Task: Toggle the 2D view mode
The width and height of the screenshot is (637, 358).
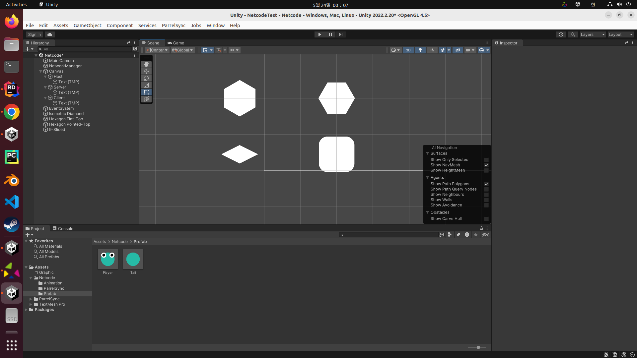Action: tap(408, 50)
